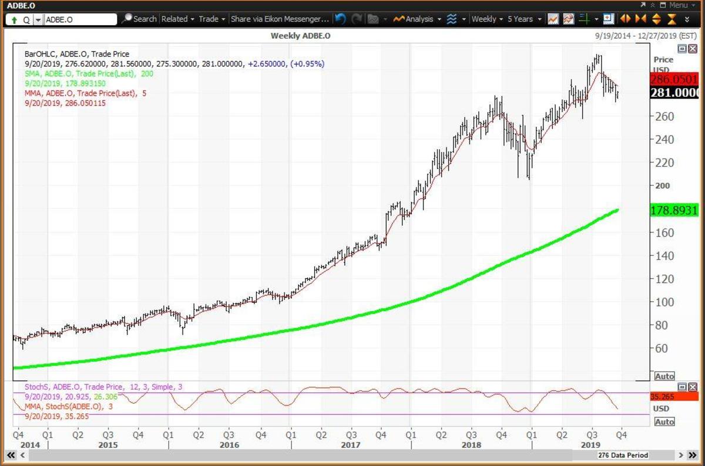
Task: Toggle Auto scale on stochastic panel
Action: [x=664, y=421]
